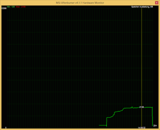Click the timestamp label under the yellow marker
Screen dimensions: 160x130
142,128
